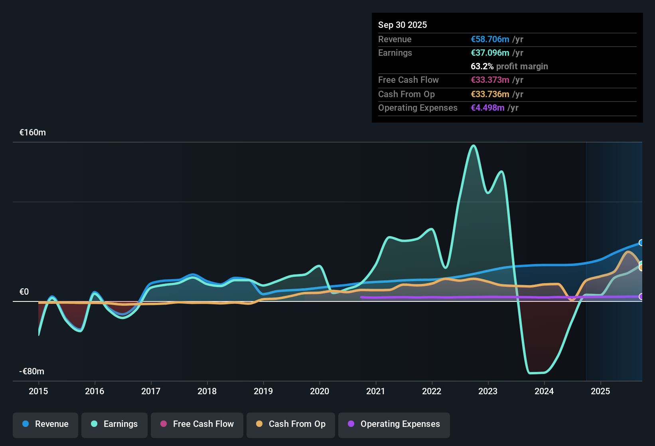The height and width of the screenshot is (446, 655).
Task: Select the 2025 label on the time axis
Action: point(601,391)
